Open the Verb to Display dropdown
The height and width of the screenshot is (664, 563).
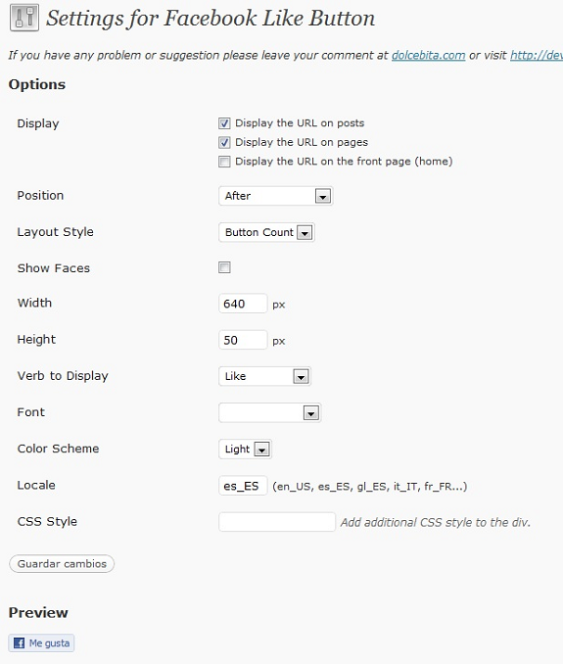tap(264, 376)
